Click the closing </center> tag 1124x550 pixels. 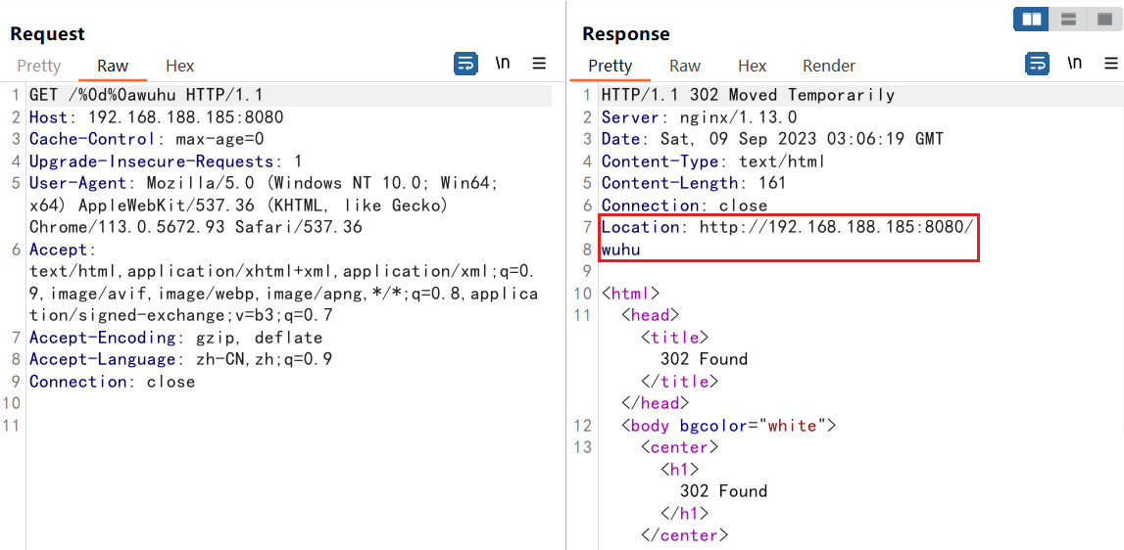point(685,535)
